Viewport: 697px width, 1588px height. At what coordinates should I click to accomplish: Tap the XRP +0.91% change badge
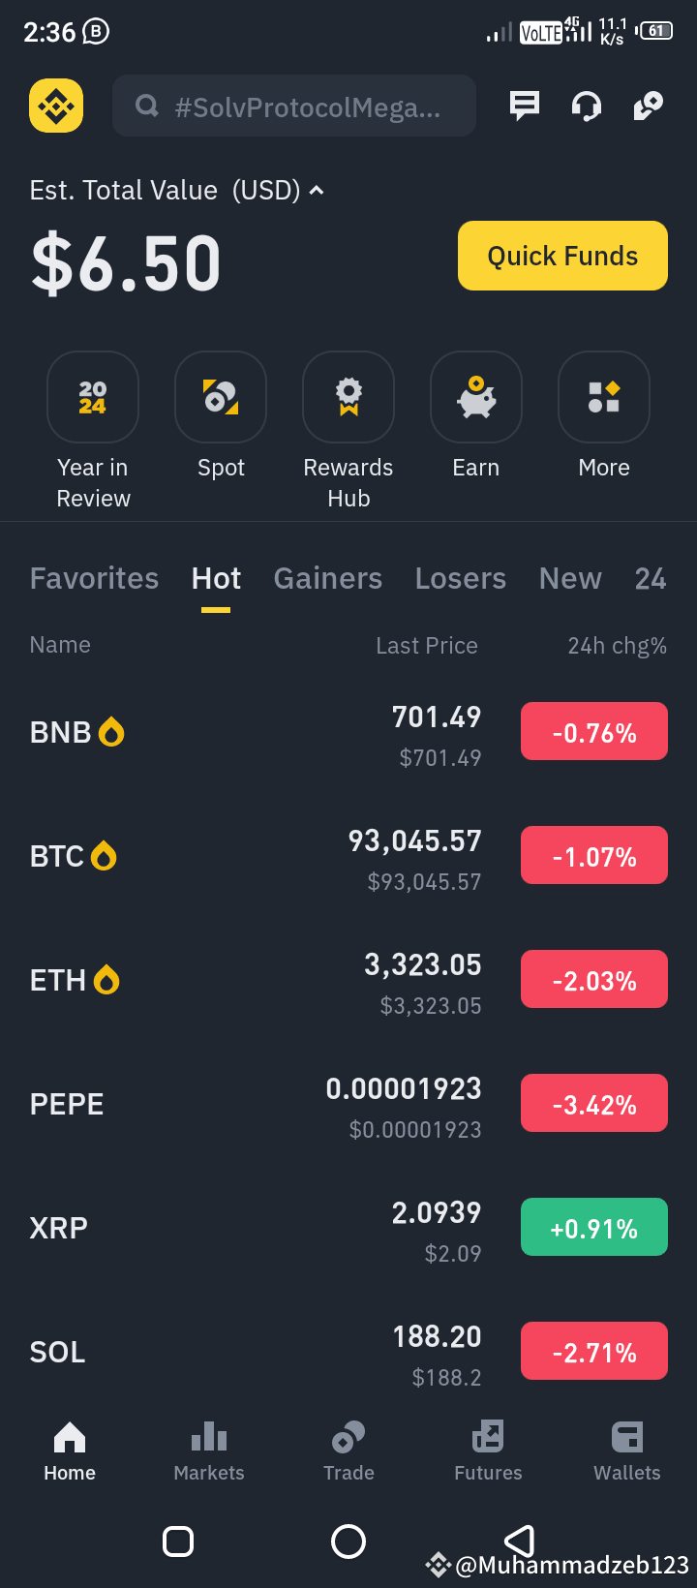click(x=594, y=1227)
